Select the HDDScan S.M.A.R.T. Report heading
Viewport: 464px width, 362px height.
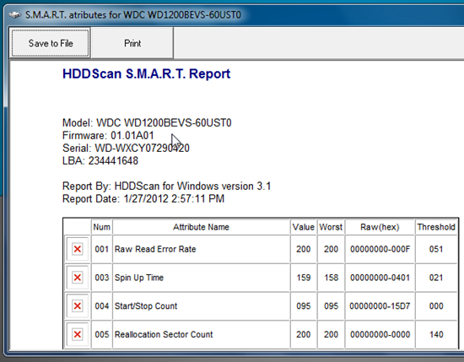[x=146, y=73]
